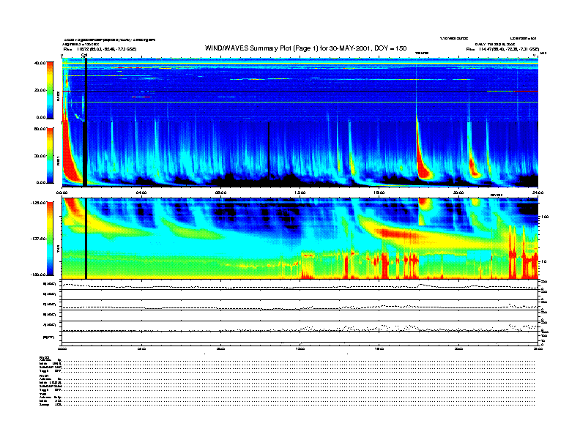Image resolution: width=580 pixels, height=448 pixels.
Task: Click the RAD1 vertical axis label
Action: tap(58, 160)
